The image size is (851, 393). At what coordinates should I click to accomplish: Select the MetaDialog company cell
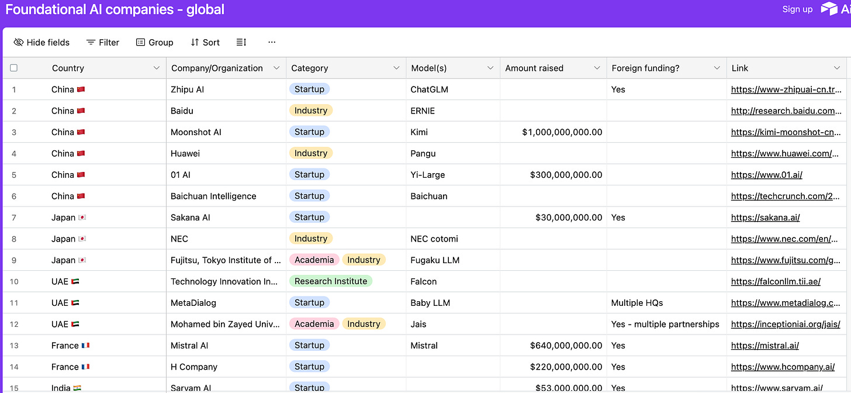tap(226, 302)
